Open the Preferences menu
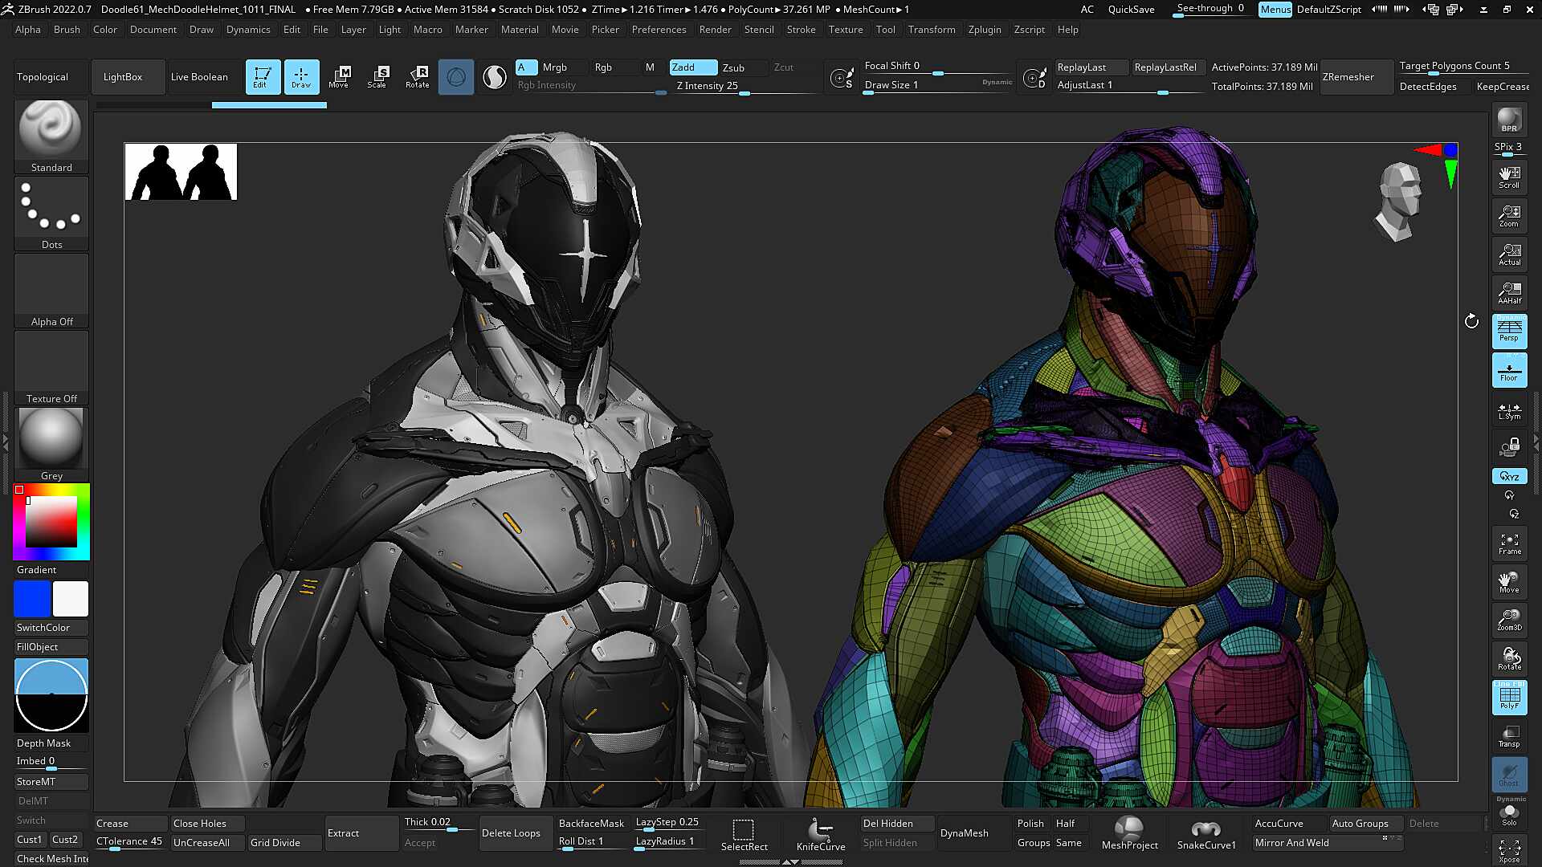Screen dimensions: 1542x867 [x=659, y=30]
